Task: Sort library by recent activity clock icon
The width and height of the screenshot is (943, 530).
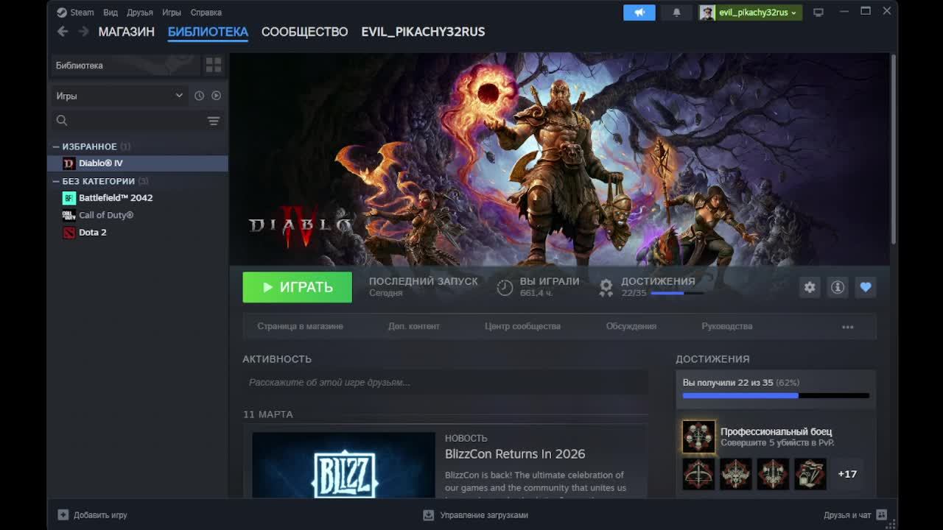Action: (199, 96)
